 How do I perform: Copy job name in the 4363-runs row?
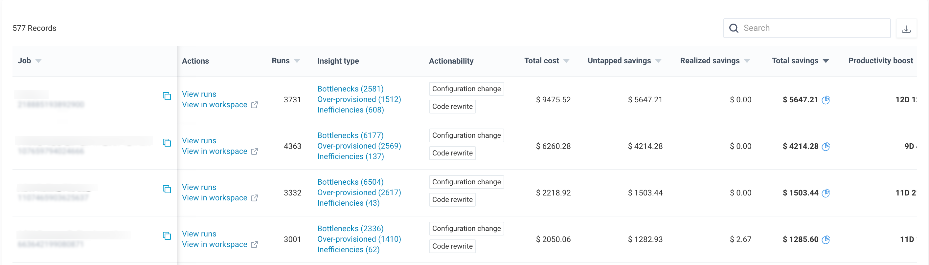(167, 143)
